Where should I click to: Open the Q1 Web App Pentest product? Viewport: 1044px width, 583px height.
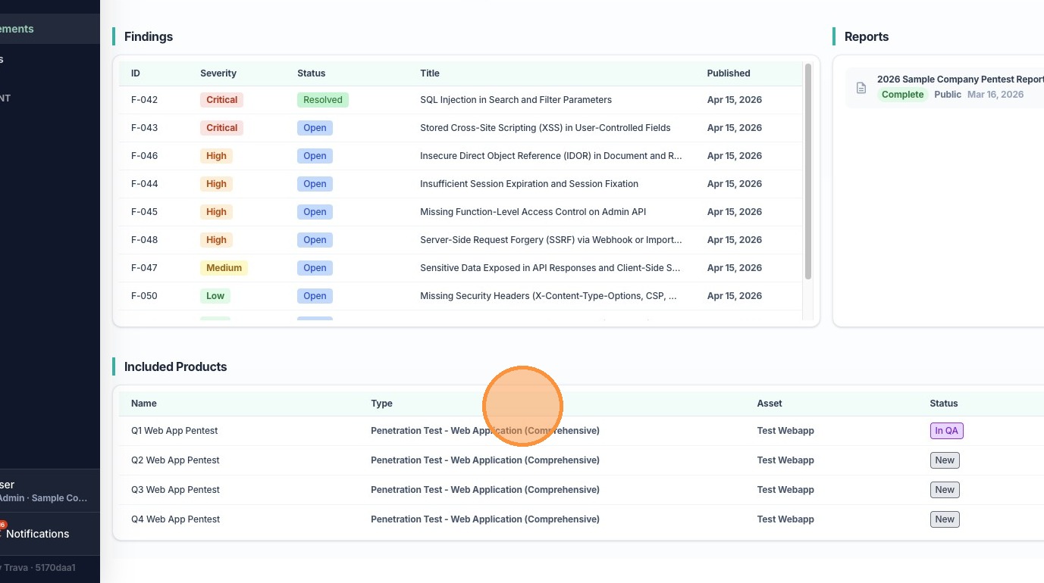click(174, 431)
